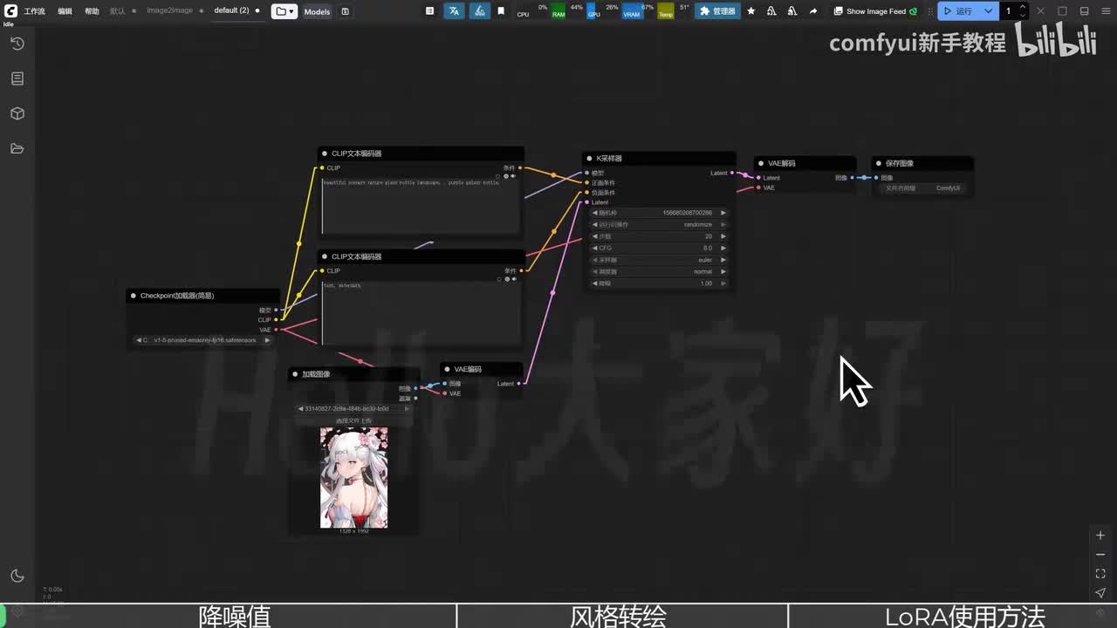Increase the batch count stepper
The height and width of the screenshot is (628, 1117).
coord(1023,7)
